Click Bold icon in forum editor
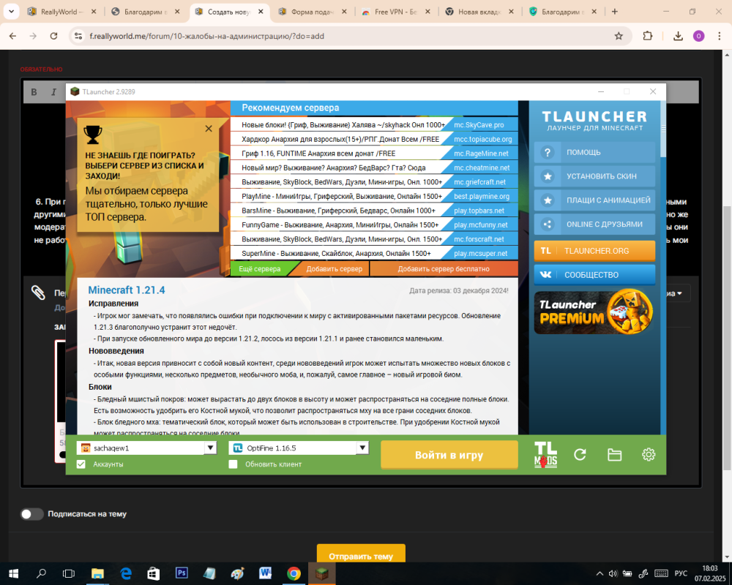 pyautogui.click(x=34, y=92)
